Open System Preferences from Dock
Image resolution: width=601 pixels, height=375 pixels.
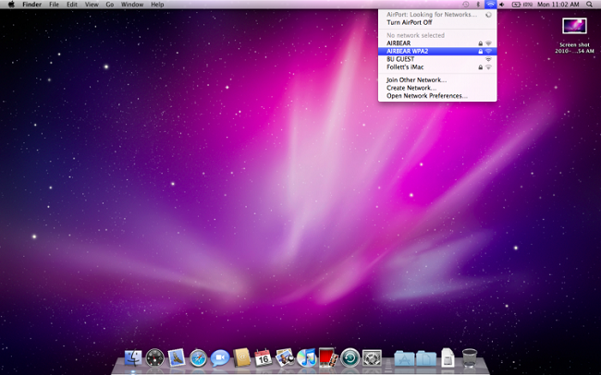click(x=372, y=358)
